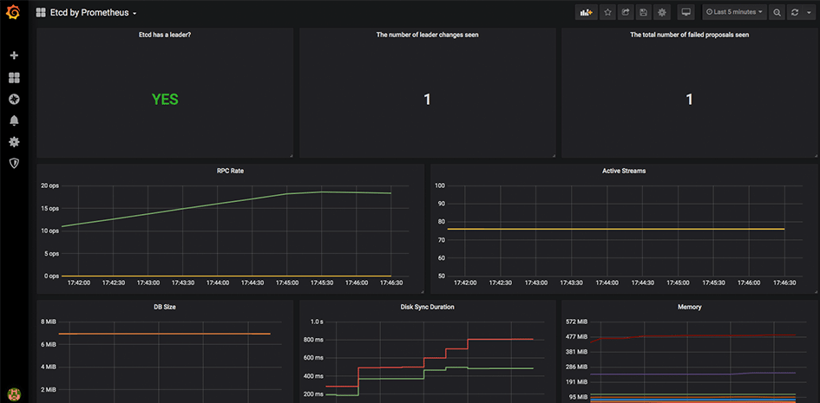Click the dashboard grid icon beside the title
The image size is (820, 403).
point(41,12)
